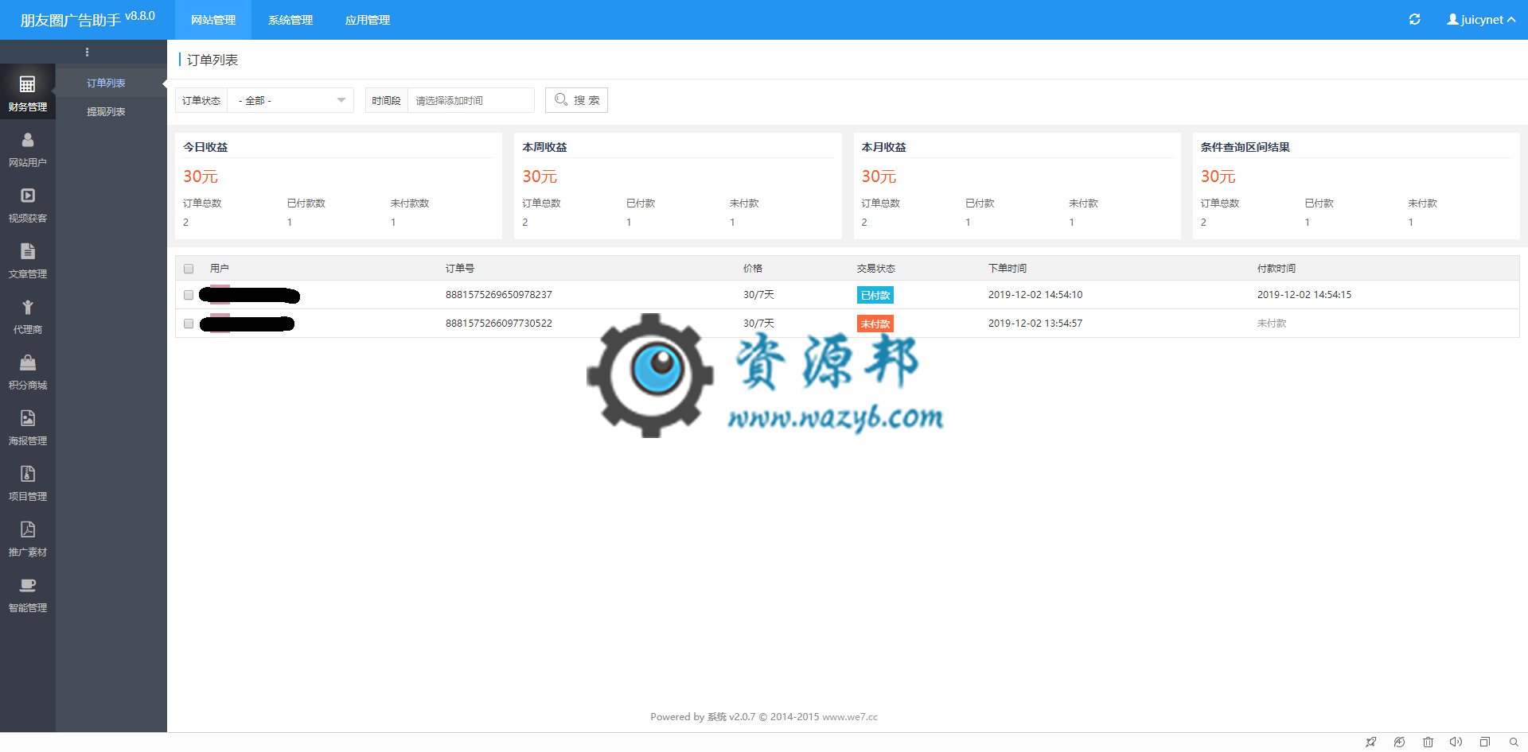Click order time 2019-12-02 13:54:57

(1035, 324)
